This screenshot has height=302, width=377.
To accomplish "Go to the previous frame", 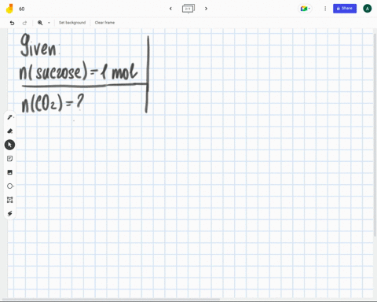I will (170, 9).
